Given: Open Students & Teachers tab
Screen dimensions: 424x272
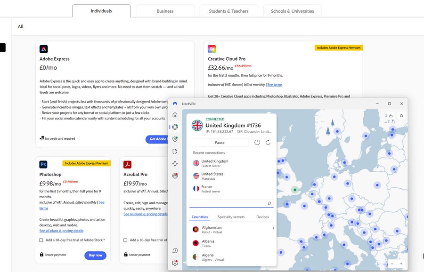Looking at the screenshot, I should tap(228, 11).
